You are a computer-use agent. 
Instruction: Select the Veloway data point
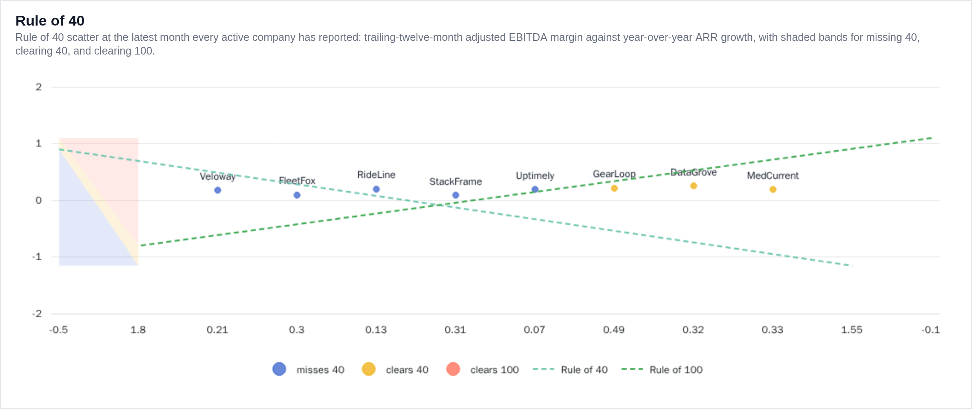(x=217, y=190)
